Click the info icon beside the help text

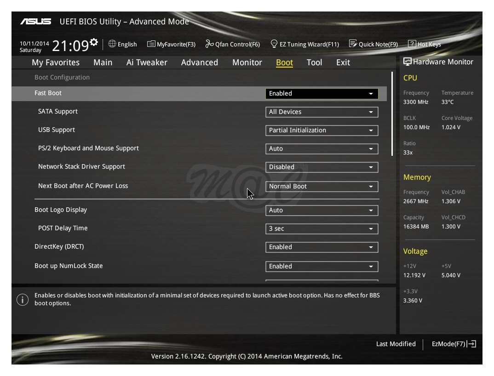[x=23, y=300]
